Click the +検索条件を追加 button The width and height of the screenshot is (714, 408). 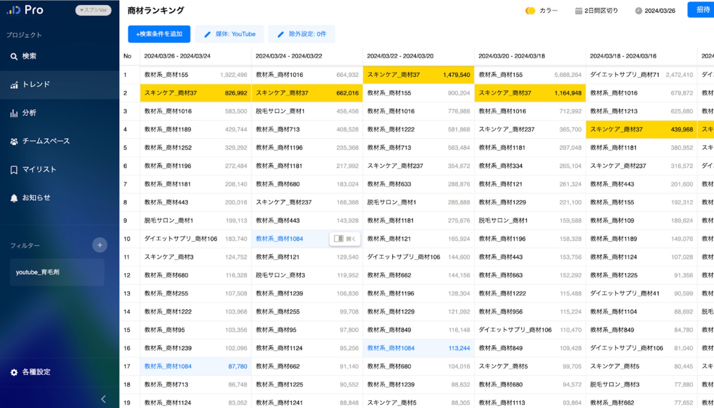[159, 34]
